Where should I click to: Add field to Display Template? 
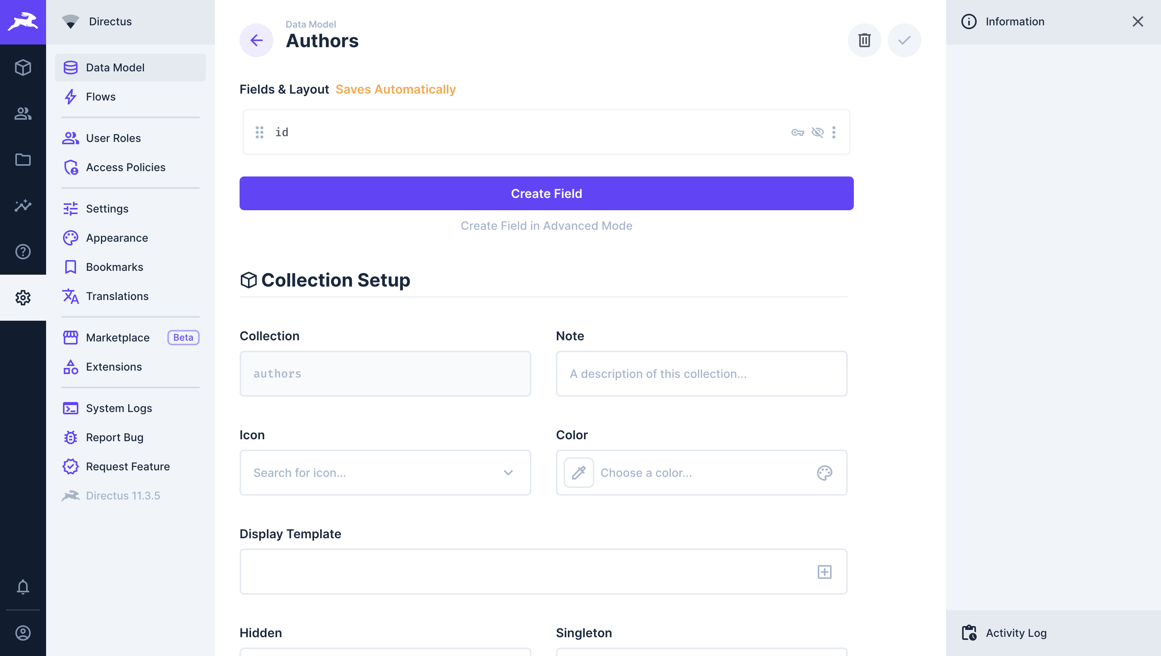824,572
